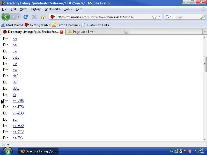Click the search magnifier icon
This screenshot has width=207, height=155.
[203, 17]
